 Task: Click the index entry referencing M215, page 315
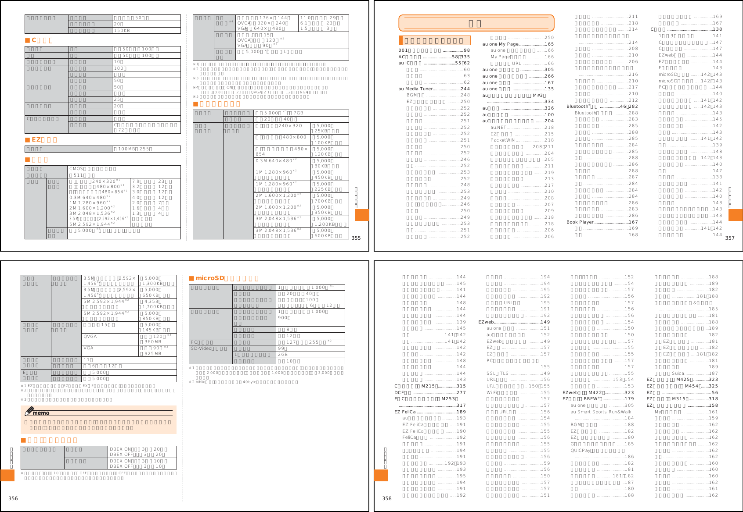pos(430,386)
